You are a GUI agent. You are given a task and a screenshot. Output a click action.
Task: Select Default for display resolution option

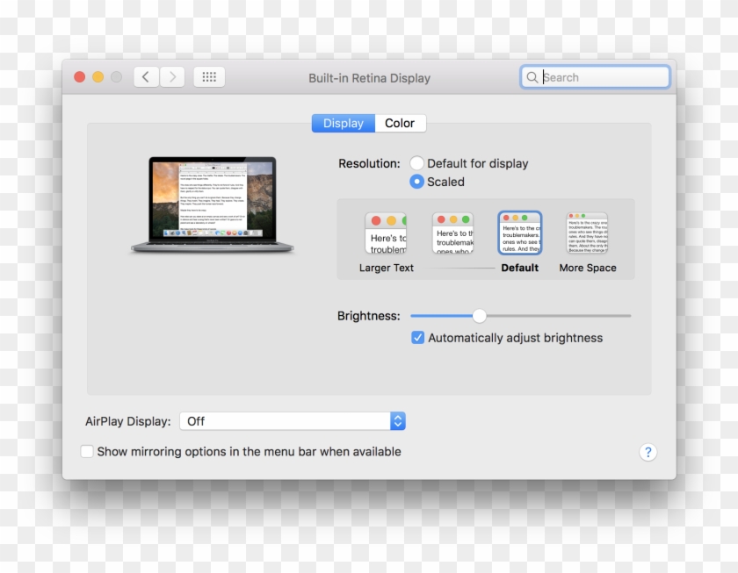tap(417, 163)
